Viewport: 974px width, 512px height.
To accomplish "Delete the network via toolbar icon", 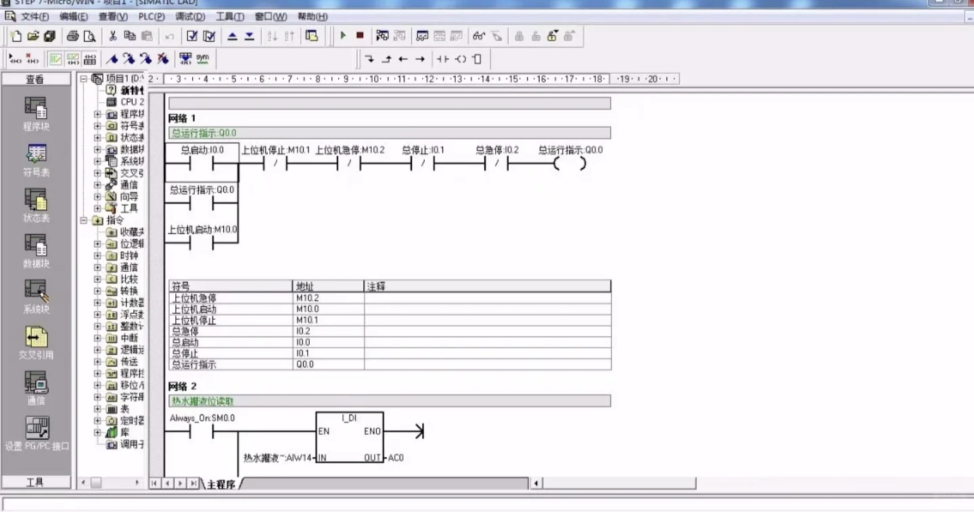I will 32,59.
